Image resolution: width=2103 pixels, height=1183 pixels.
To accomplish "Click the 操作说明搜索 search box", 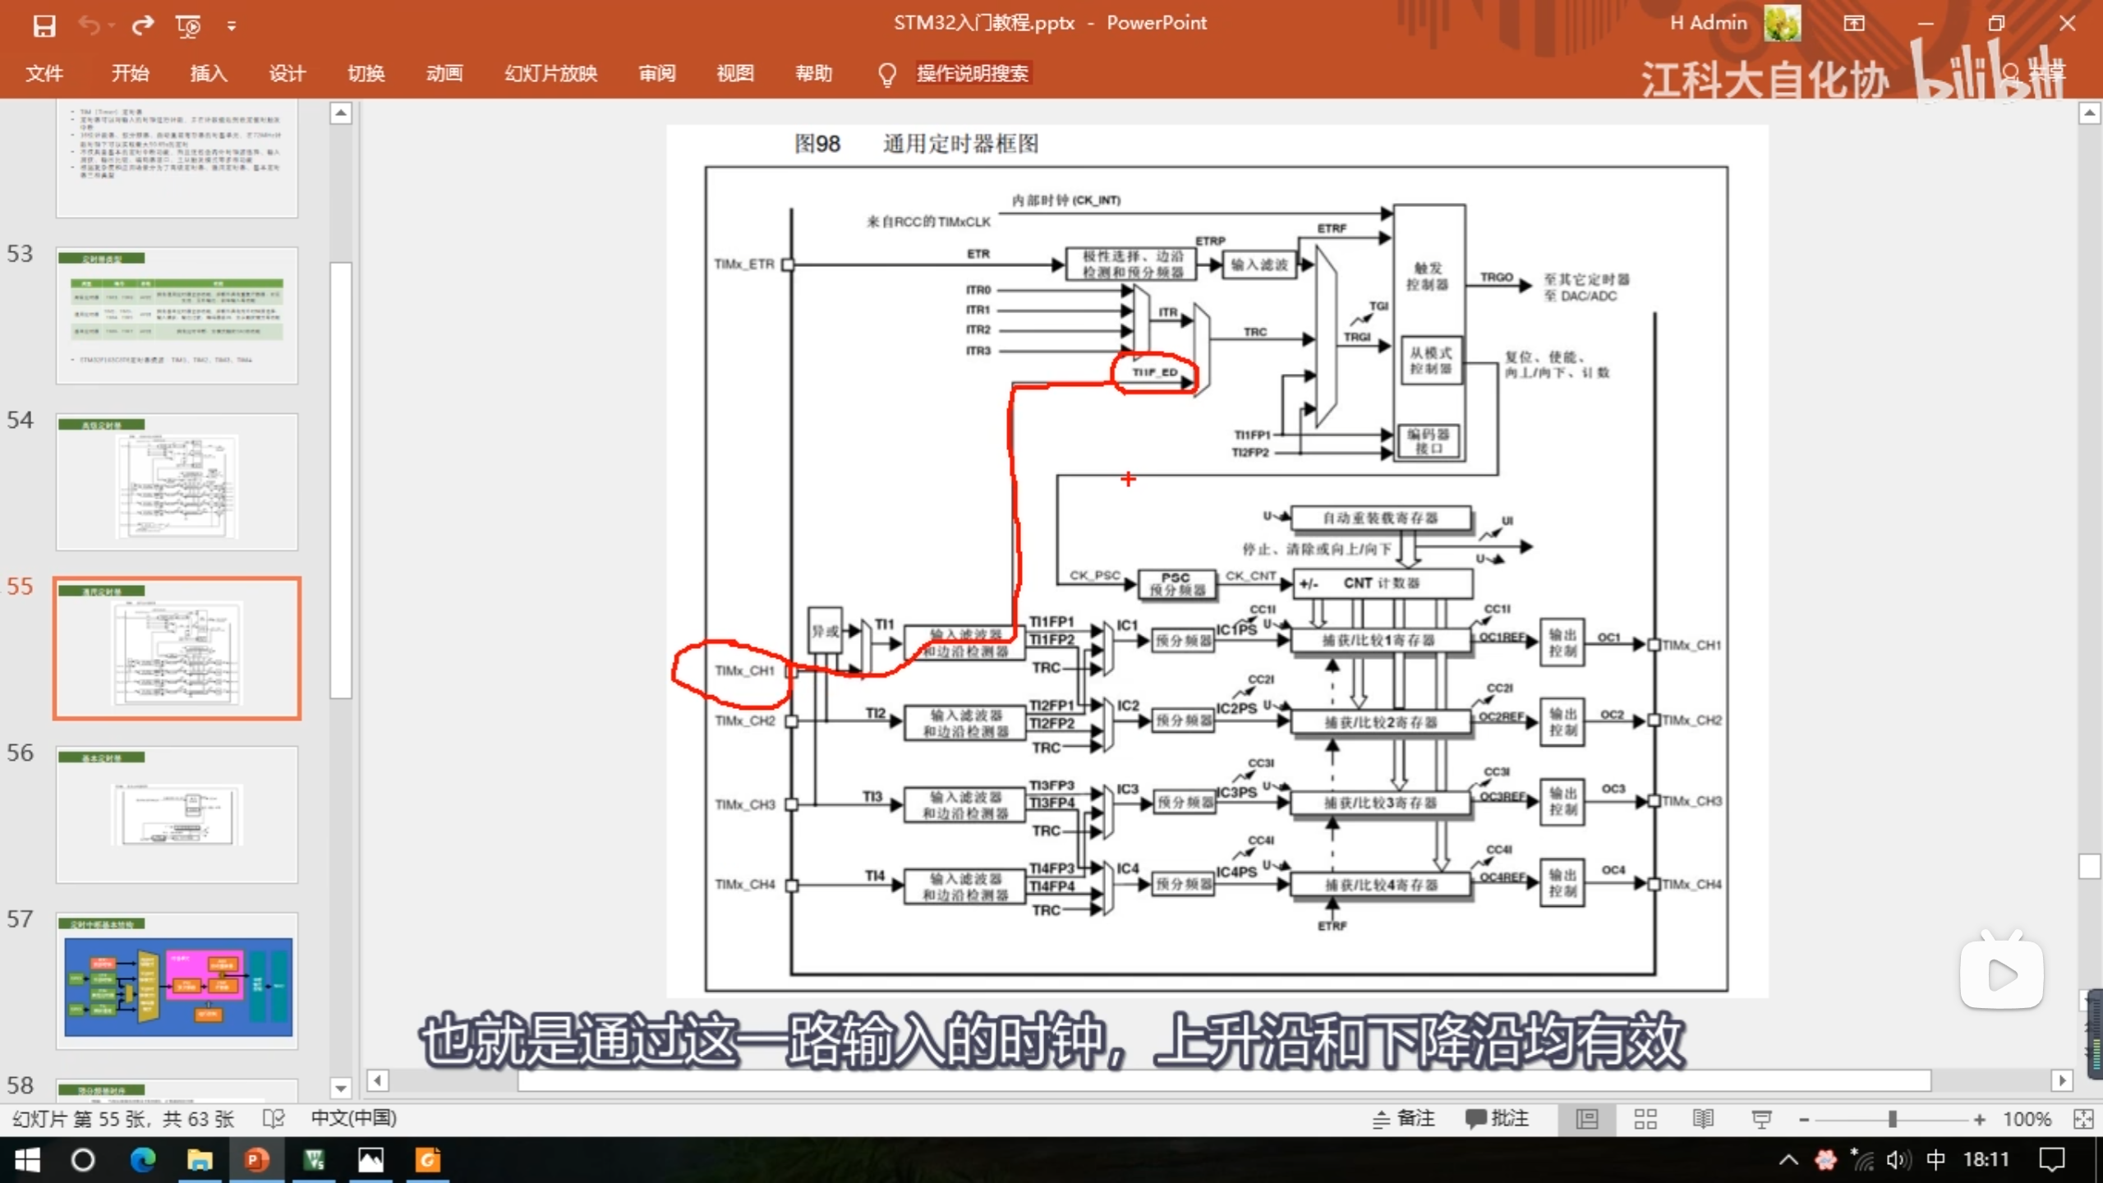I will pyautogui.click(x=972, y=73).
